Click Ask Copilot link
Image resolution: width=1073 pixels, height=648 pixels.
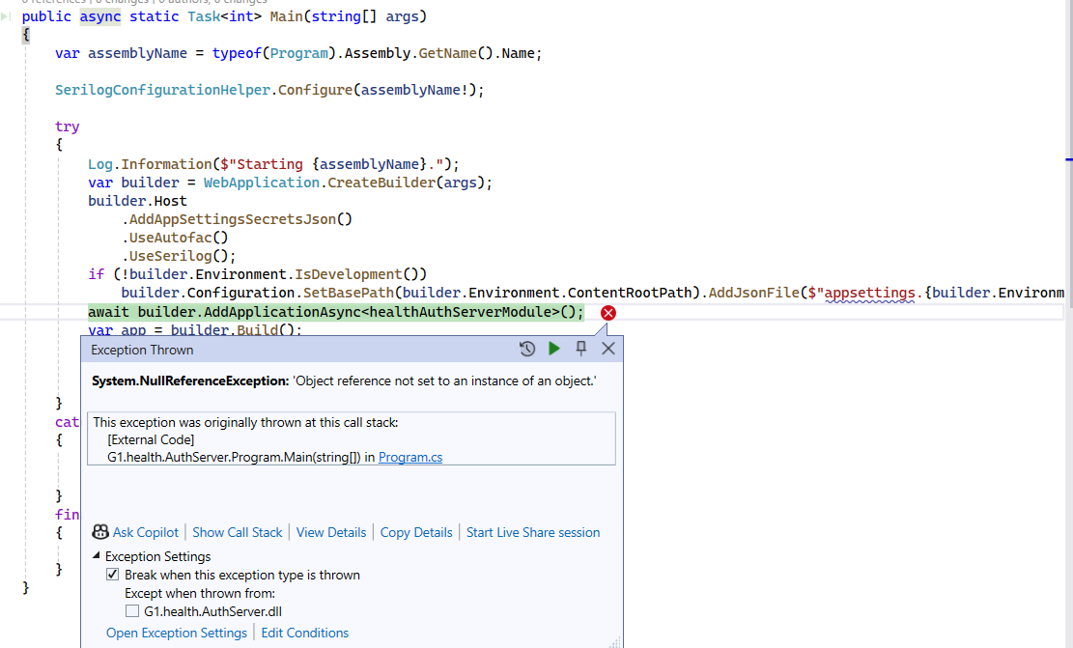tap(145, 532)
